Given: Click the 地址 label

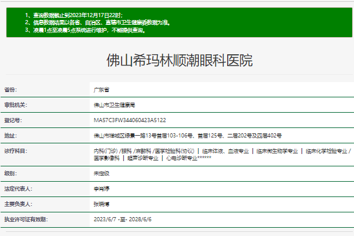Looking at the screenshot, I should [x=11, y=136].
